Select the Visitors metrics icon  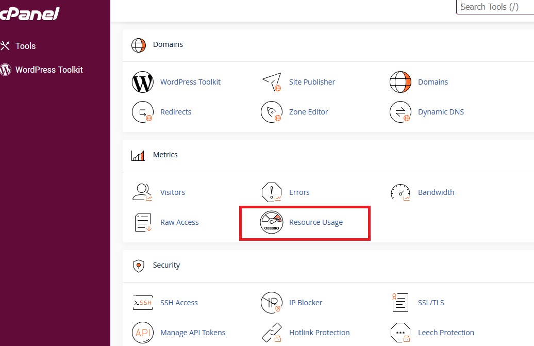(142, 192)
